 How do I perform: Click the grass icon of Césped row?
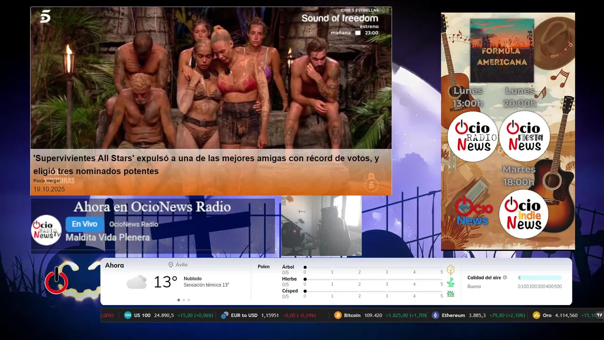point(451,294)
